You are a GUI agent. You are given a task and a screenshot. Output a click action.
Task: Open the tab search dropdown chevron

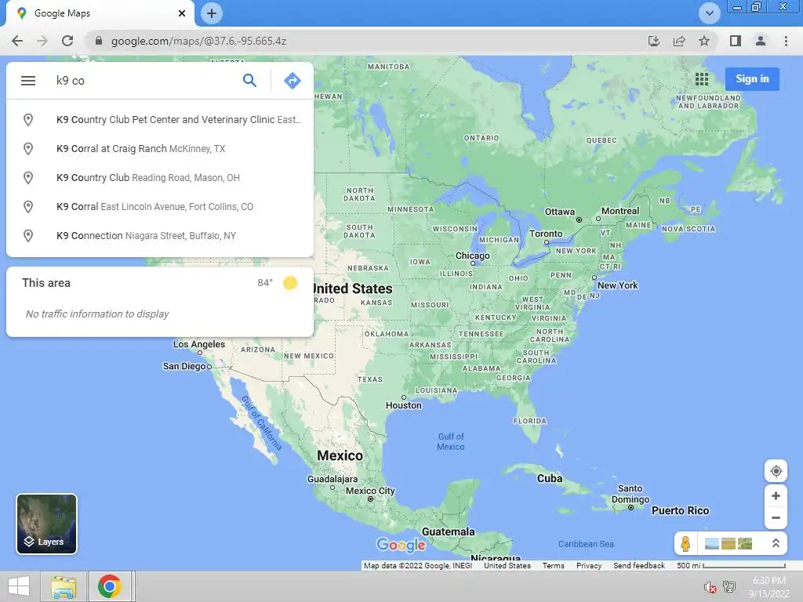tap(709, 13)
